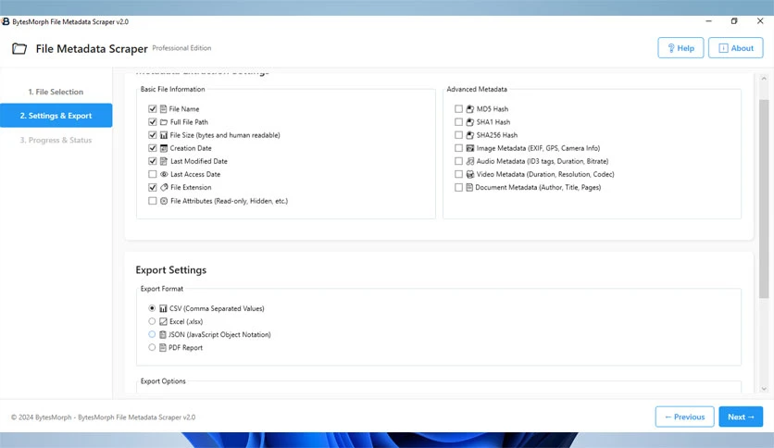The width and height of the screenshot is (774, 448).
Task: Select the Excel (.xlsx) radio button
Action: (x=152, y=321)
